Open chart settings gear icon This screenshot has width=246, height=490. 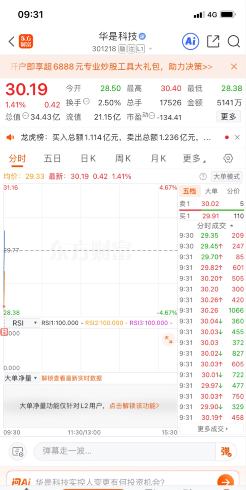(x=228, y=158)
